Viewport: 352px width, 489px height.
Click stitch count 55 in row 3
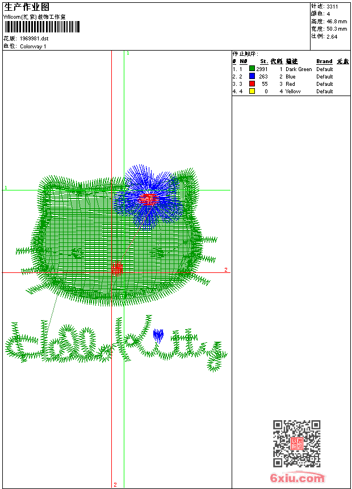265,84
